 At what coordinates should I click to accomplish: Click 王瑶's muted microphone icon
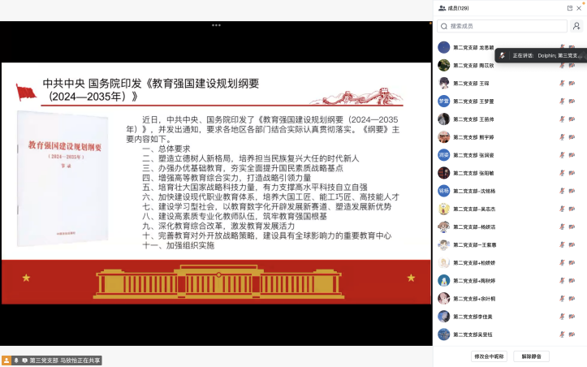(x=562, y=83)
